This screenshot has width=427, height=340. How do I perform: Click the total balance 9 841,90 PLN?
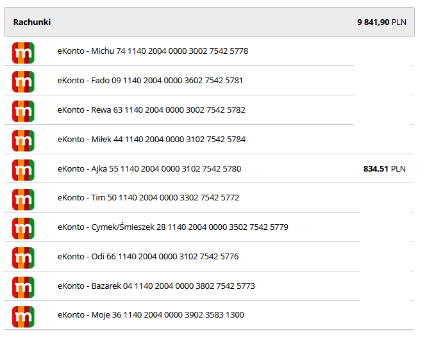[381, 22]
